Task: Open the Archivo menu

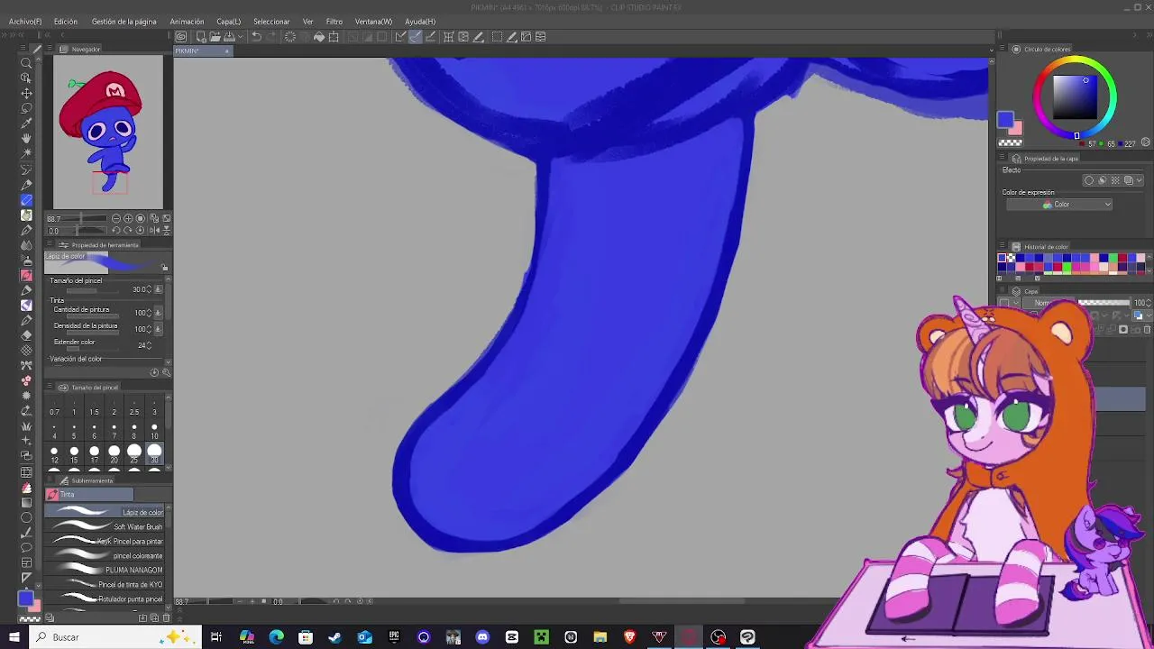Action: tap(25, 22)
